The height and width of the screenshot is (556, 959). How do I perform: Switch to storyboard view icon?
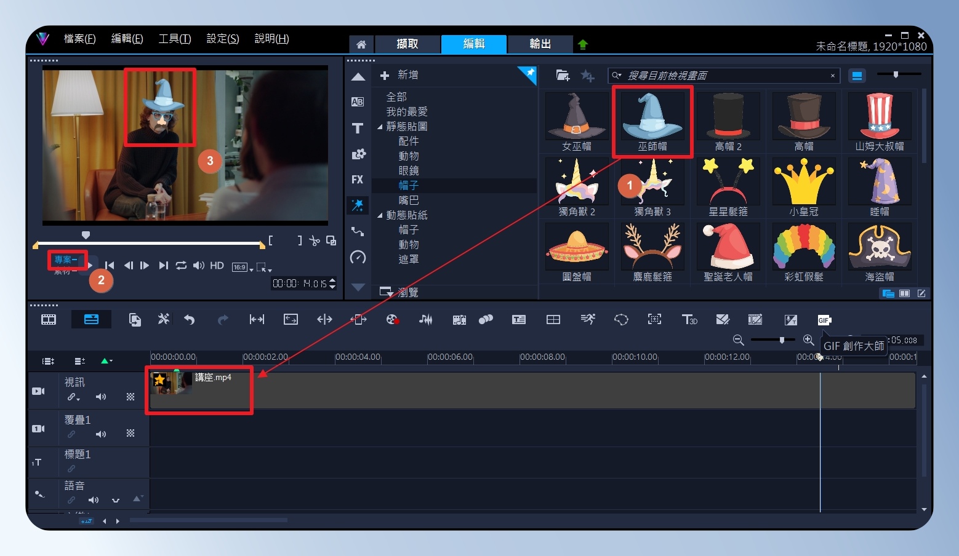tap(49, 319)
